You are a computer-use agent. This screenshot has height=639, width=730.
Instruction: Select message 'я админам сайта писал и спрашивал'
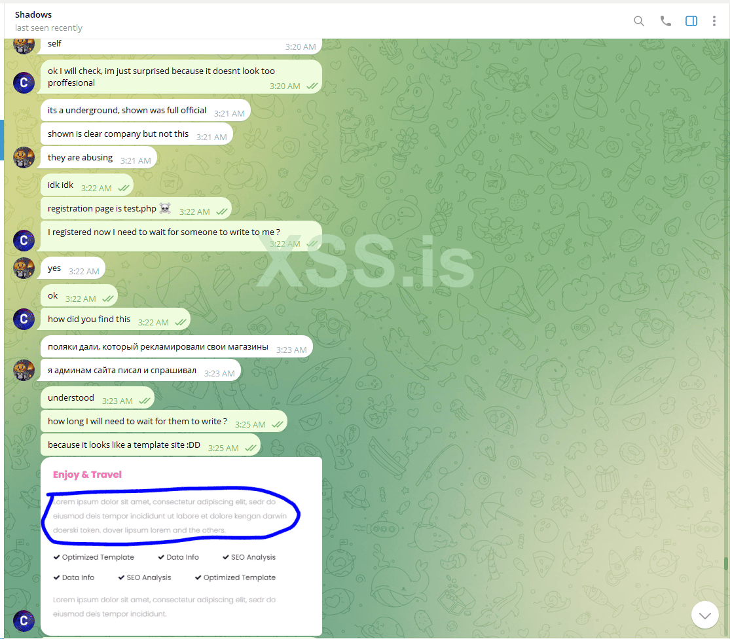[141, 371]
